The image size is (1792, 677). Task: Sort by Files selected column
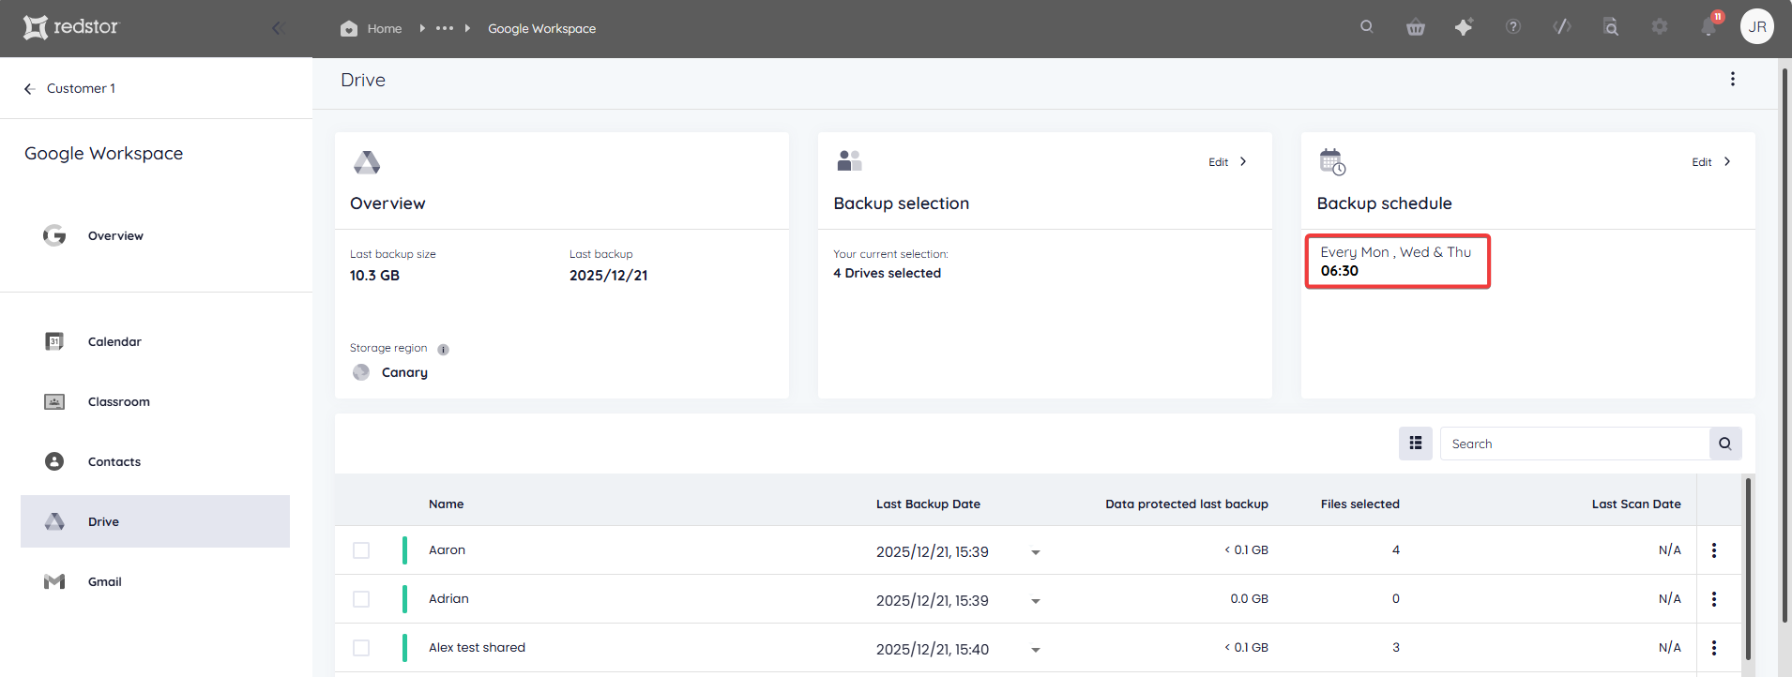click(1359, 504)
